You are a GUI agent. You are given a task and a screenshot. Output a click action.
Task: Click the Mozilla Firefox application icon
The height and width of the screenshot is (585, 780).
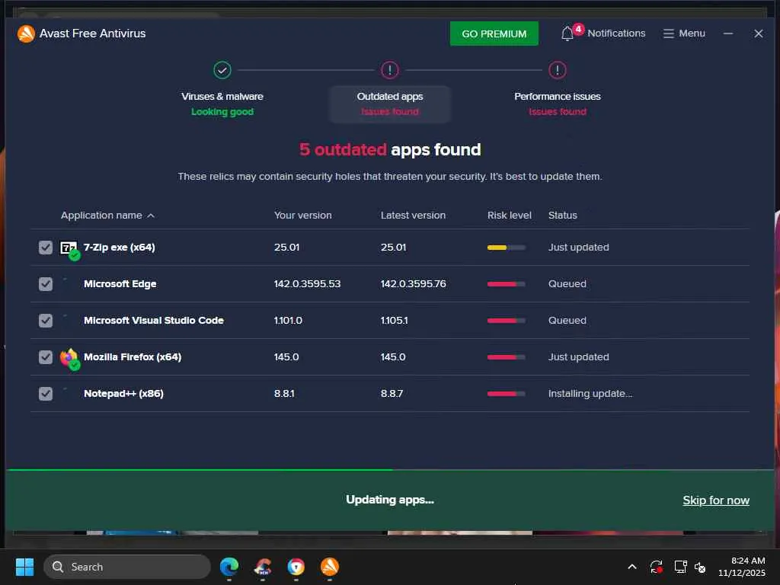click(69, 358)
